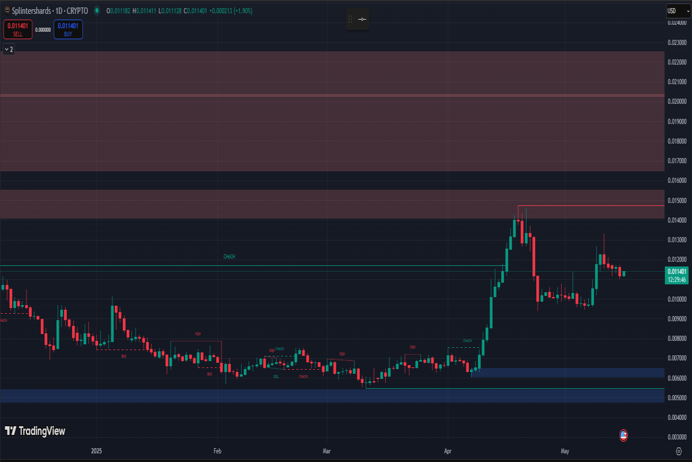Collapse the indicators legend showing 2

(9, 50)
